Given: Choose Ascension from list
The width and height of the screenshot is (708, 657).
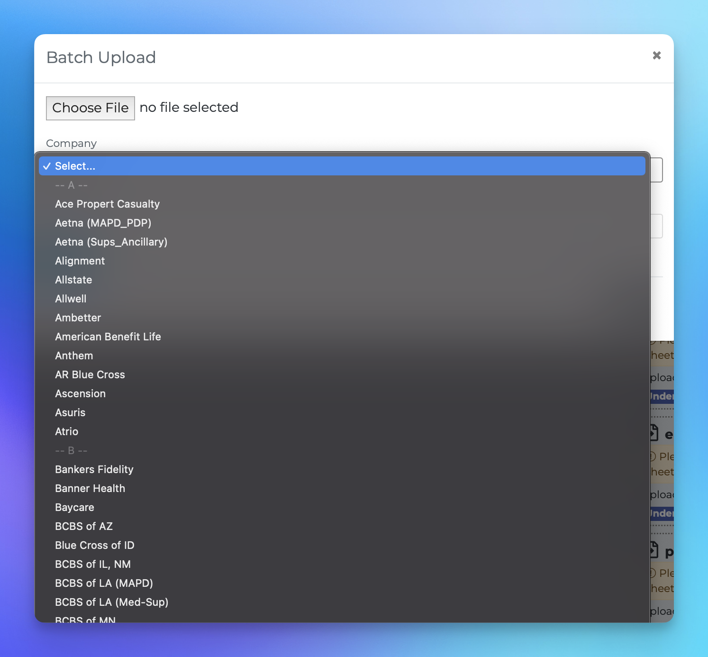Looking at the screenshot, I should coord(342,393).
